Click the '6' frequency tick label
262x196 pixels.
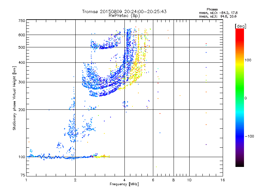153,180
